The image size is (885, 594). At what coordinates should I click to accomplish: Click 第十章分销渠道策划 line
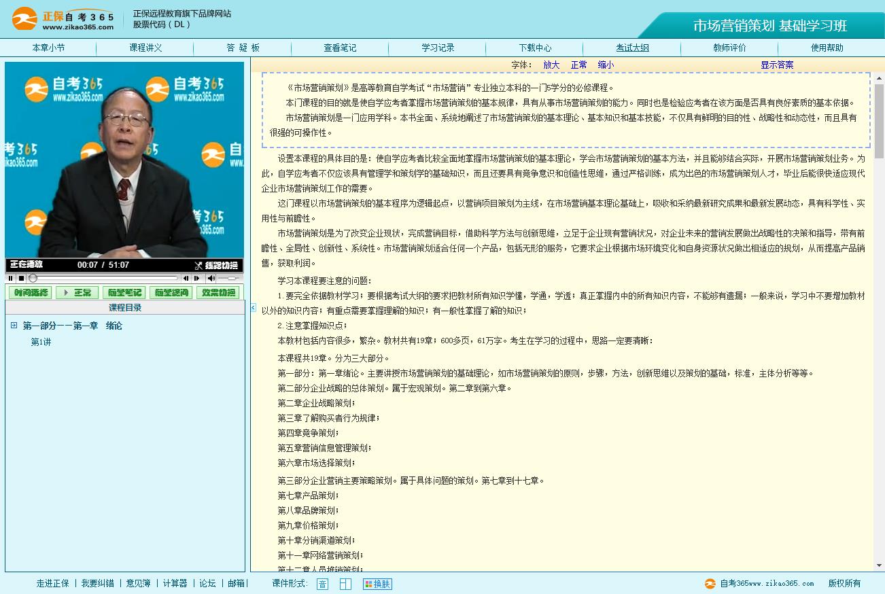tap(316, 541)
